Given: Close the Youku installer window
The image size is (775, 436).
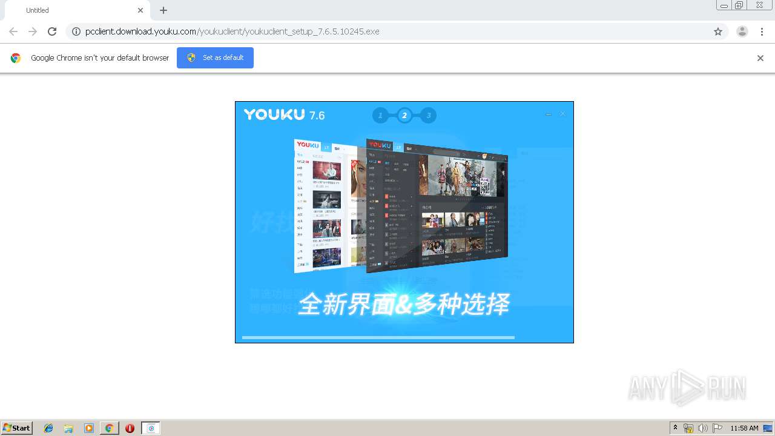Looking at the screenshot, I should click(x=562, y=114).
